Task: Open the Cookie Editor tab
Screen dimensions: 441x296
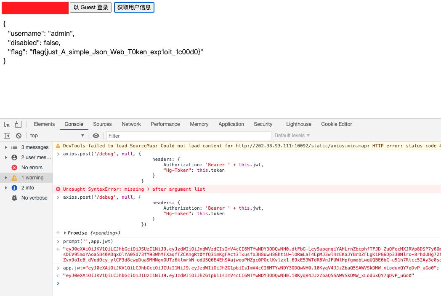Action: [x=336, y=124]
